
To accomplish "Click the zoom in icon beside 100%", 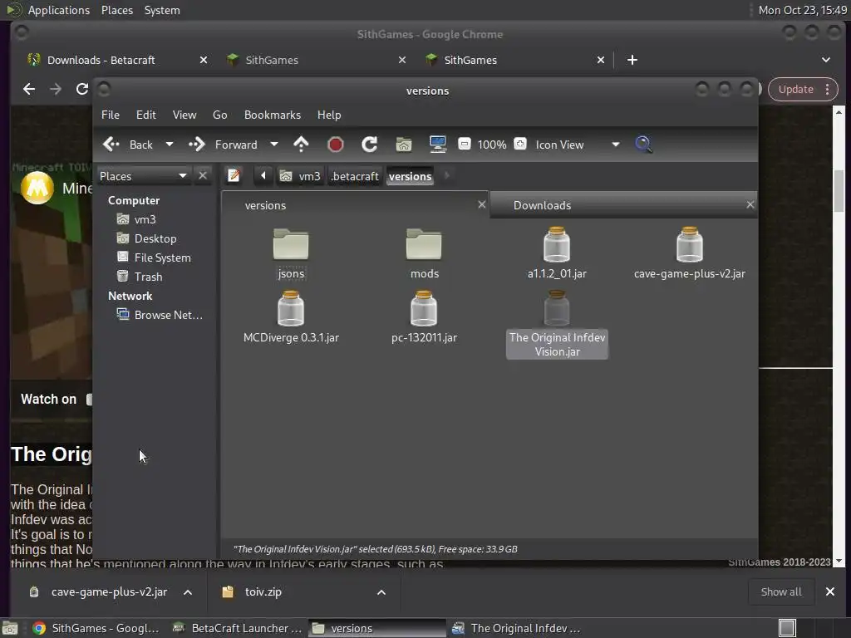I will [x=520, y=145].
